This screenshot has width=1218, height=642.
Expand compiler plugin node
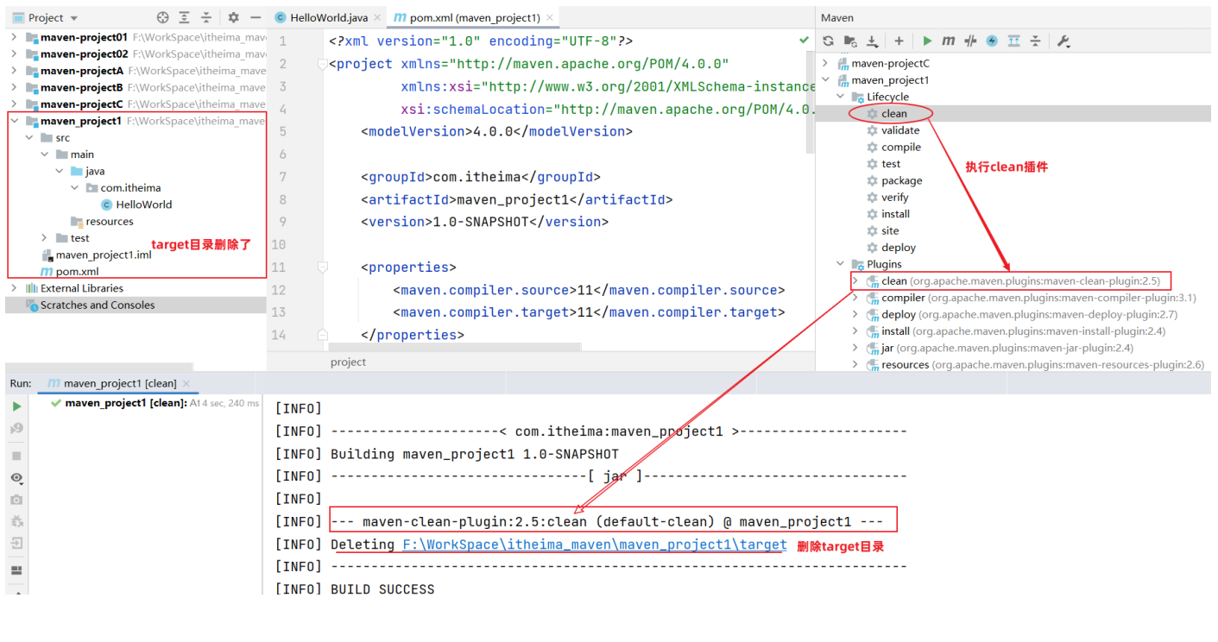point(855,298)
